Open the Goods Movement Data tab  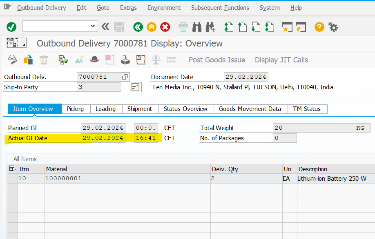coord(250,109)
